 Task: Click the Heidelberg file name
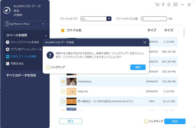coord(84,82)
